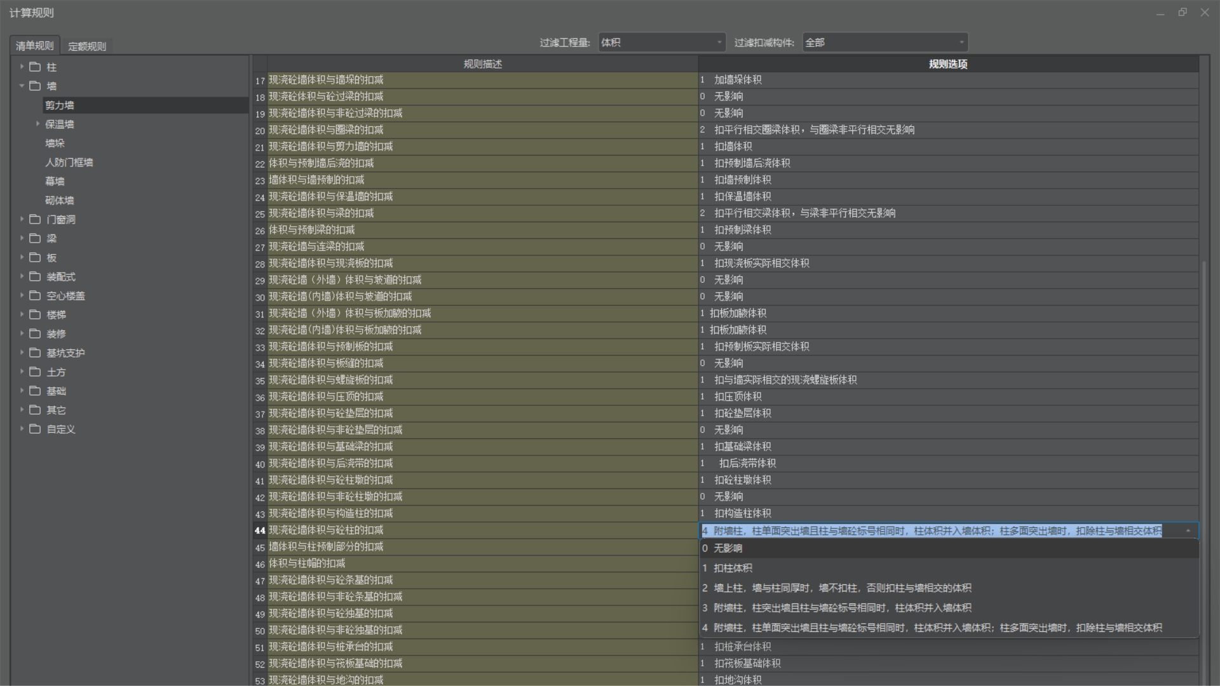Expand the 梁 tree node arrow

pyautogui.click(x=22, y=238)
